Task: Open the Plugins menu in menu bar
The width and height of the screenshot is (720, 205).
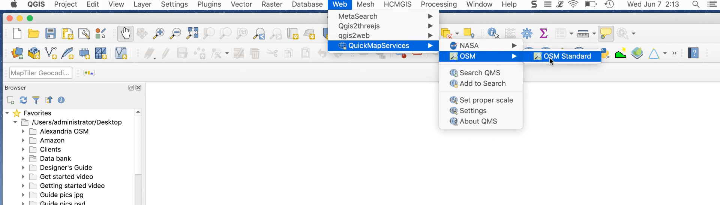Action: click(x=209, y=4)
